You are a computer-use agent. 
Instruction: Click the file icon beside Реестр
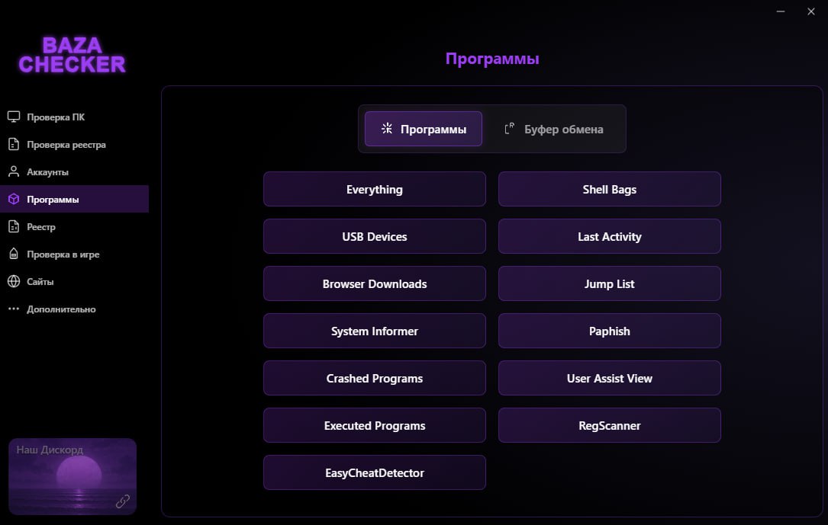14,227
